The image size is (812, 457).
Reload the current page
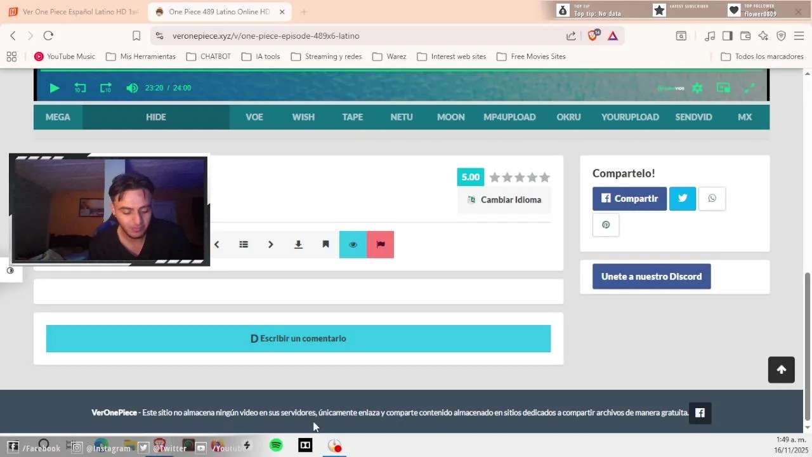point(48,36)
